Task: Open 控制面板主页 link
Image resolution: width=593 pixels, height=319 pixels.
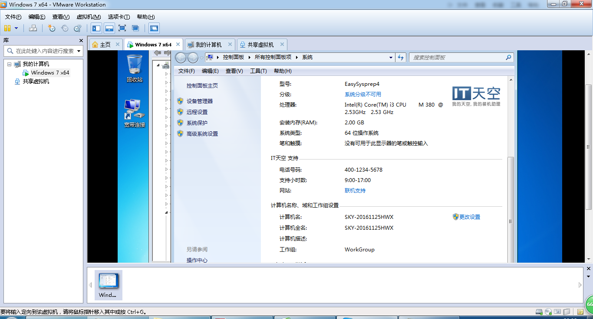Action: (202, 86)
